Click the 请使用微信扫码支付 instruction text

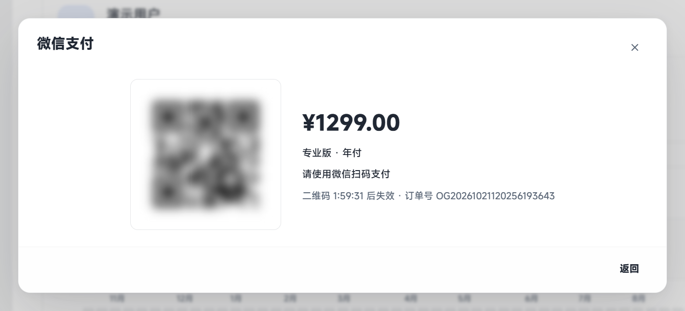click(x=346, y=174)
